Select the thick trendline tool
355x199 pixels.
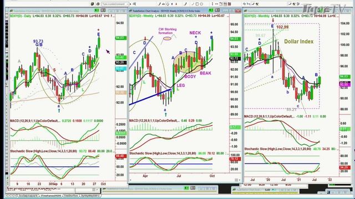pos(186,4)
